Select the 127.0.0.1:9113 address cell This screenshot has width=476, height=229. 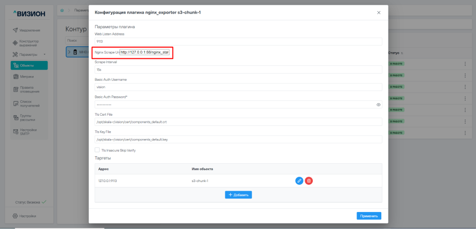[107, 181]
